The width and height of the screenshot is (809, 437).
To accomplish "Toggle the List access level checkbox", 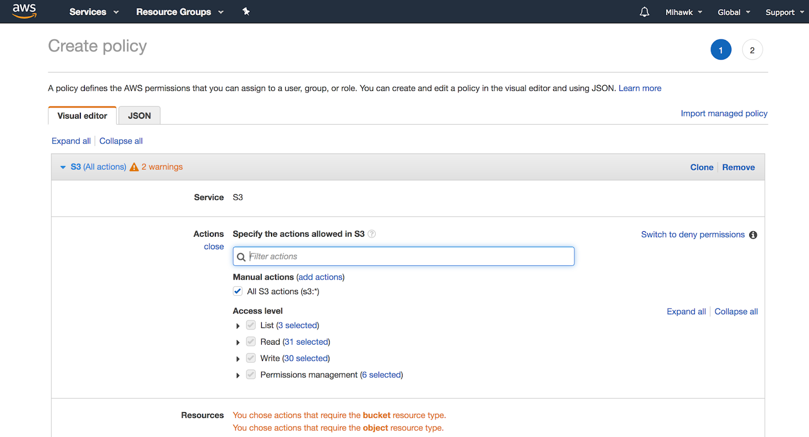I will [x=251, y=325].
